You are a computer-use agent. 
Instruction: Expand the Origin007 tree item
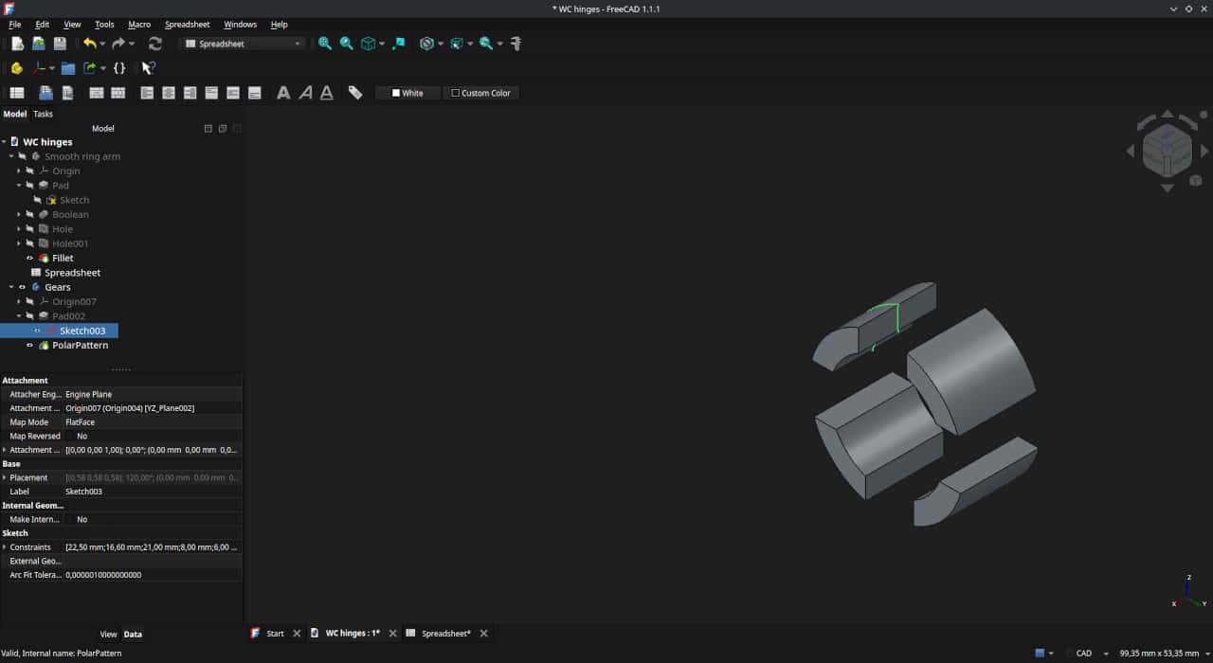coord(19,301)
